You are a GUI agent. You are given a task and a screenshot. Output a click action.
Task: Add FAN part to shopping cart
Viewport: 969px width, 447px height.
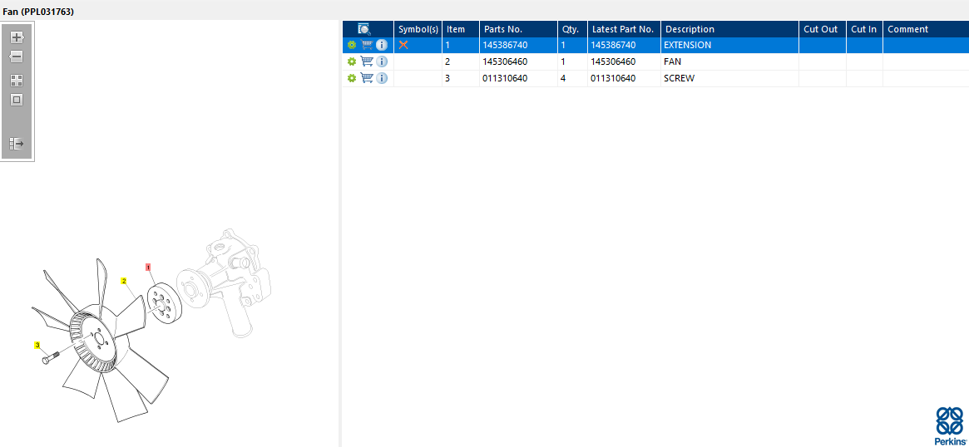367,61
